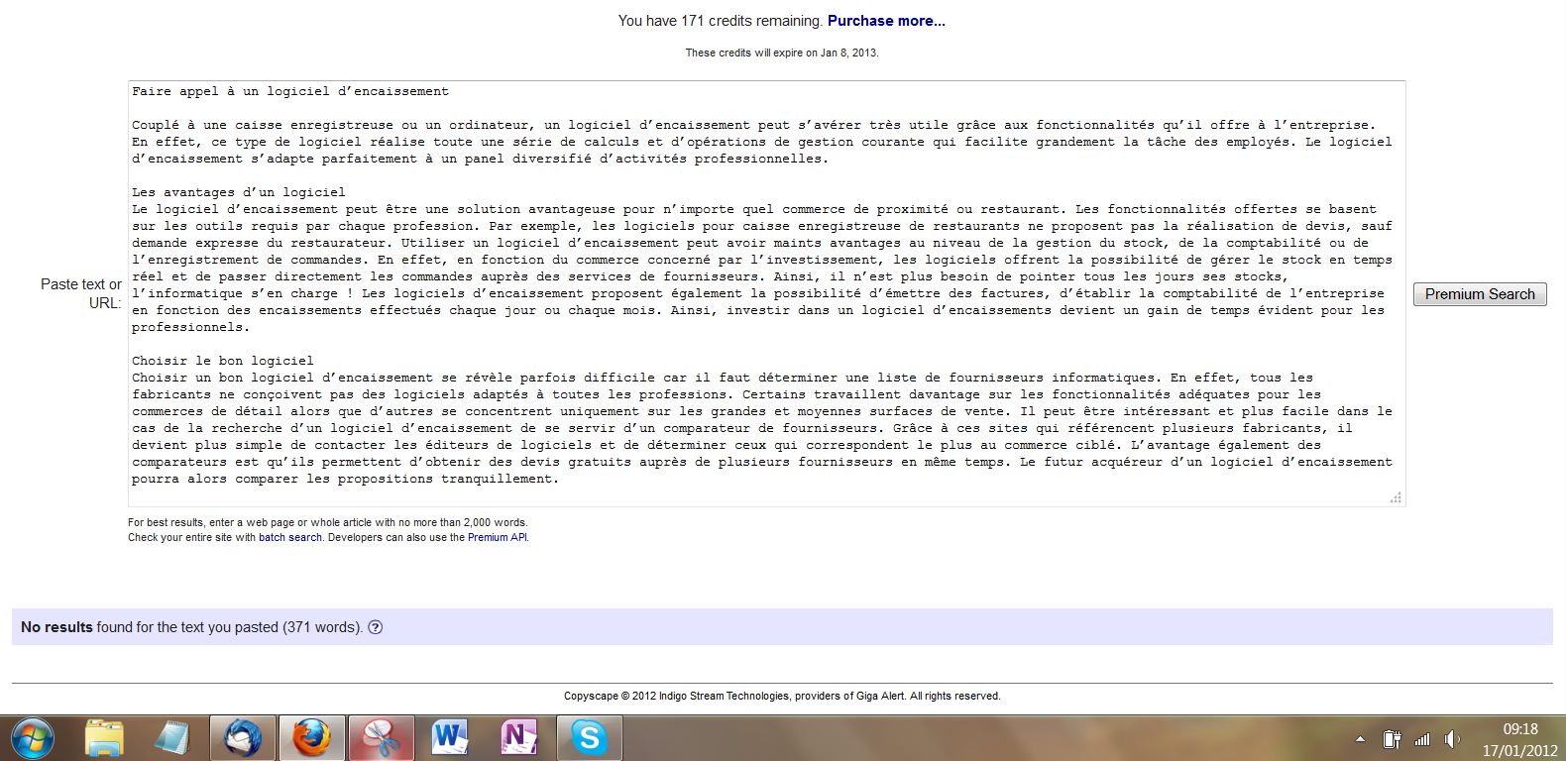Image resolution: width=1566 pixels, height=761 pixels.
Task: Open Windows Explorer from the taskbar
Action: coord(103,738)
